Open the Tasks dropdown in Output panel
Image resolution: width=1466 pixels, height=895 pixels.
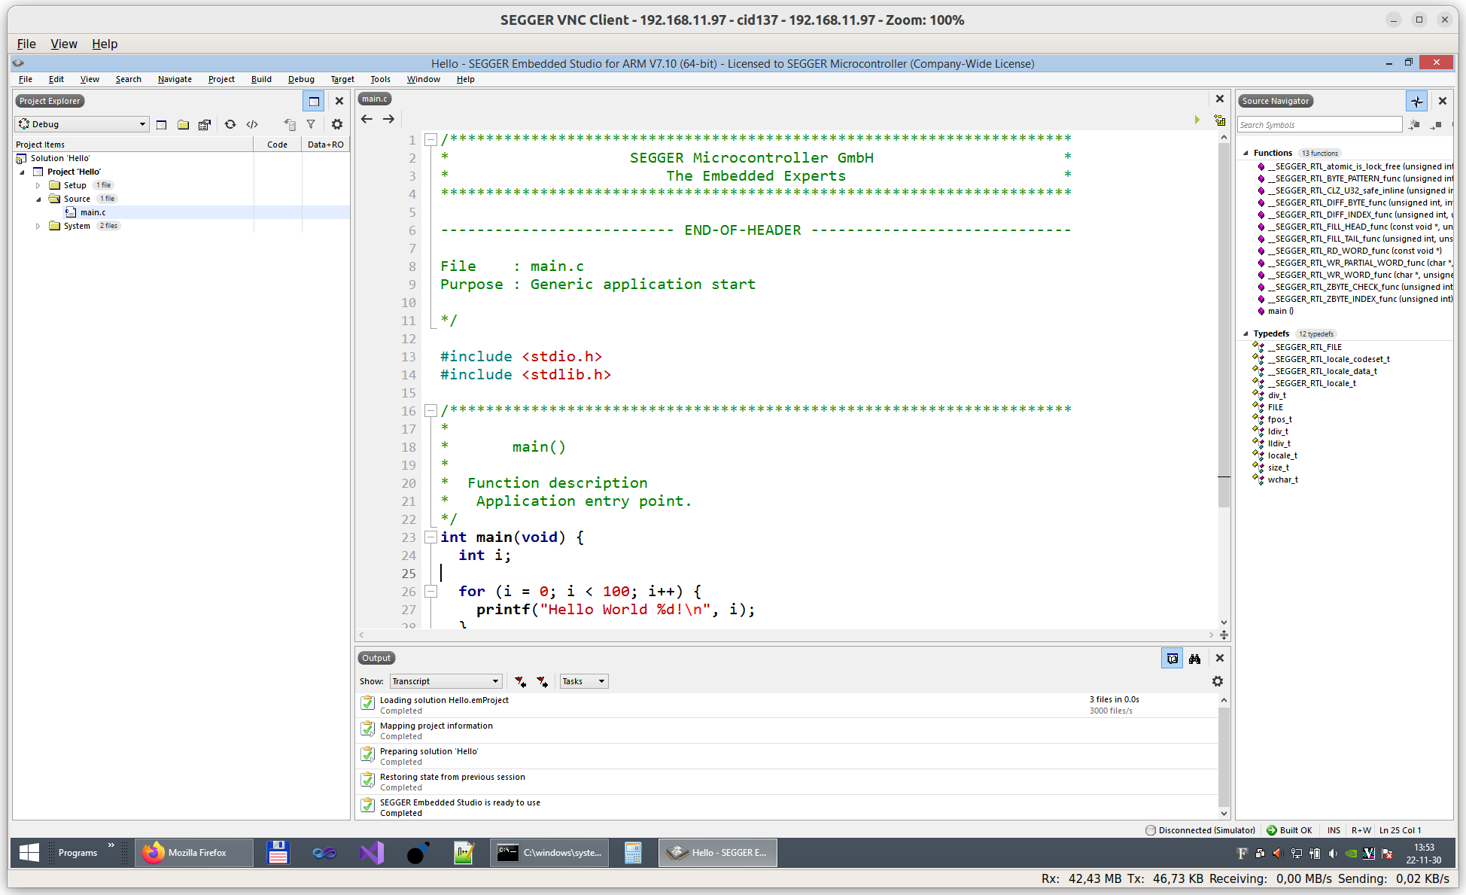tap(584, 681)
